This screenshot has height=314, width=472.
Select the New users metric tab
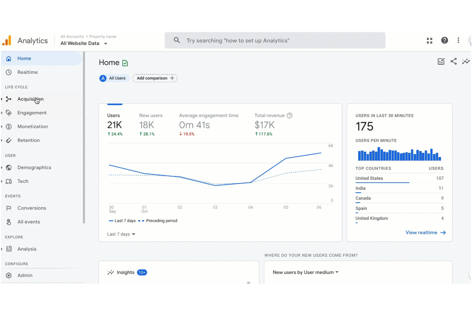coord(151,124)
